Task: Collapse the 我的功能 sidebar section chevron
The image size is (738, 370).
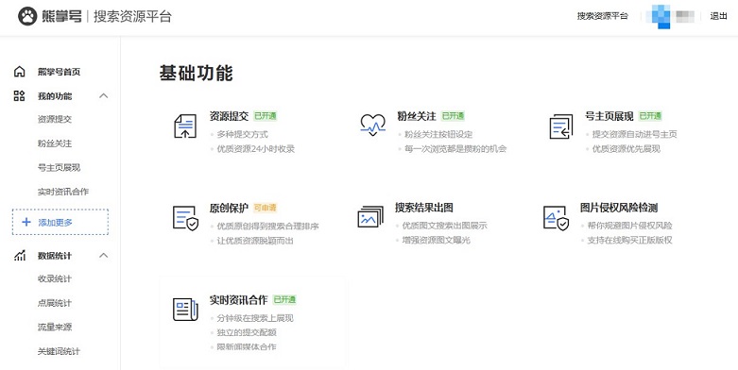Action: click(x=104, y=96)
